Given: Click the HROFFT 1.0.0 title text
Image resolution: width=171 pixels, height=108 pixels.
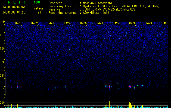Looking at the screenshot, I should pos(21,2).
